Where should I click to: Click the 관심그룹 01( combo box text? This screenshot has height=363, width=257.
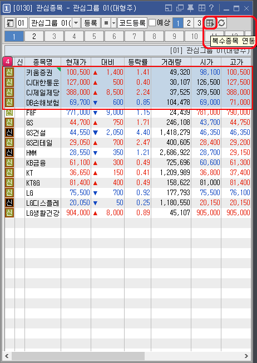pyautogui.click(x=51, y=23)
